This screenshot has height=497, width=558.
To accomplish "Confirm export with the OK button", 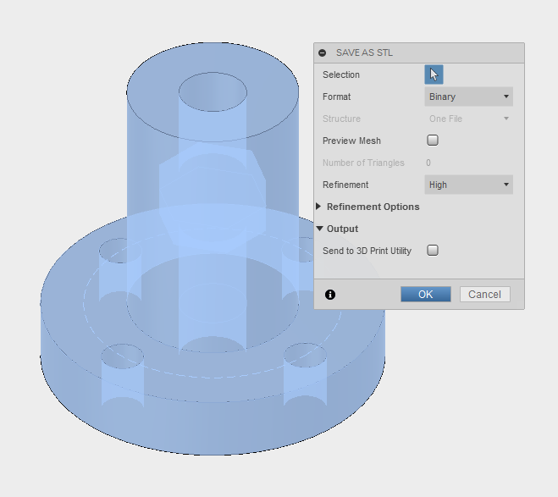I will [426, 295].
